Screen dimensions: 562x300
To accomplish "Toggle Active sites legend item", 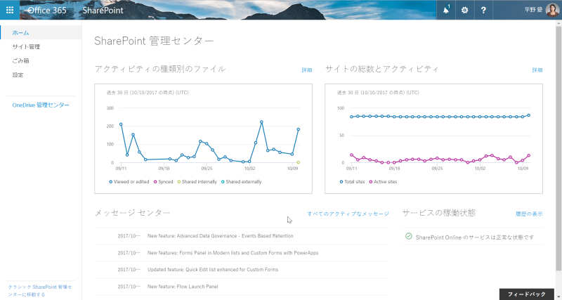I will tap(383, 182).
